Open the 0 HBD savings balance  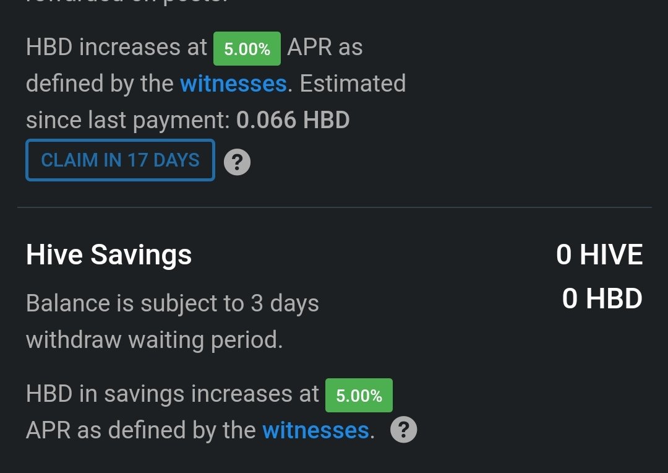click(x=602, y=298)
